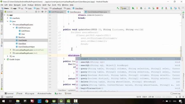This screenshot has width=185, height=104.
Task: Switch to UsersDatabaseHelper.java tab
Action: point(97,12)
